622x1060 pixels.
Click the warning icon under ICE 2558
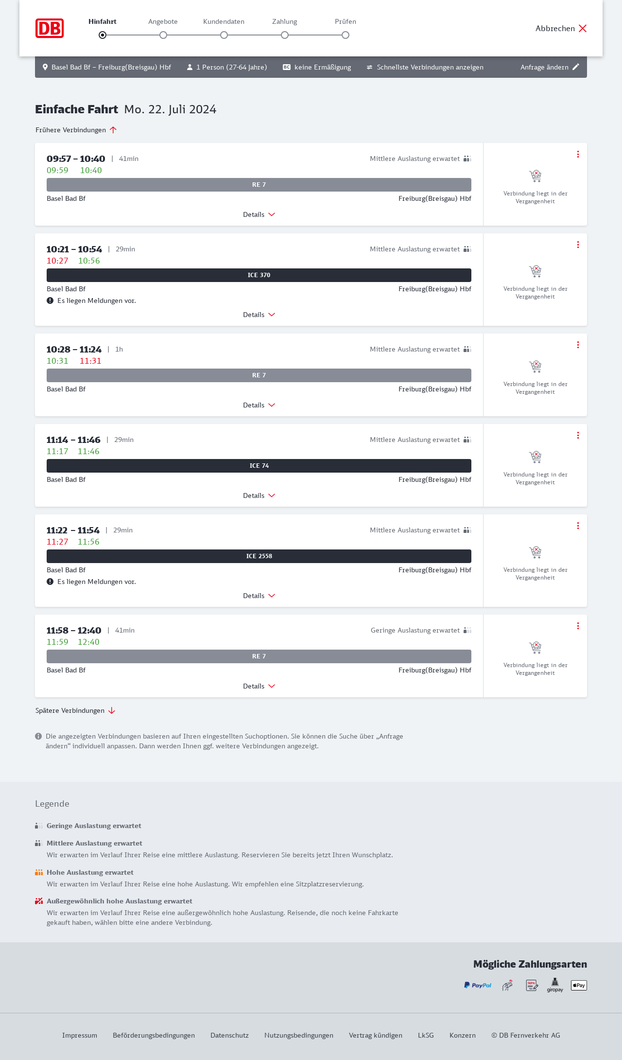50,582
